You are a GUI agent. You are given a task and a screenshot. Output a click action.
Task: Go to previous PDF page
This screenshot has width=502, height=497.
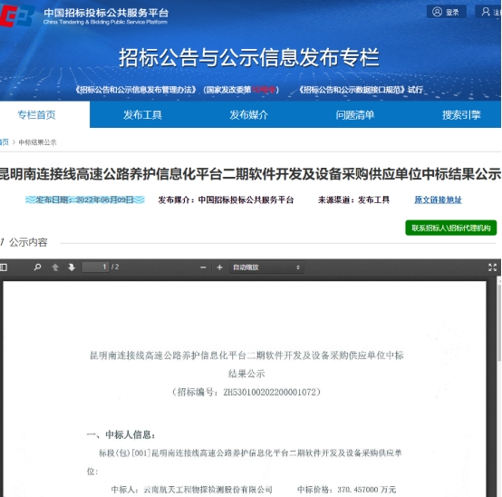(x=55, y=268)
